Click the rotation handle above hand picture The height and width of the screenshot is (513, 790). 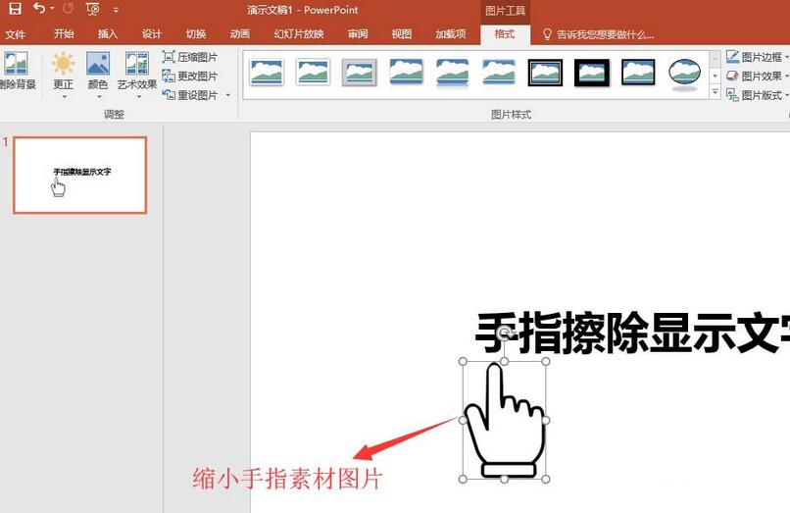tap(505, 333)
